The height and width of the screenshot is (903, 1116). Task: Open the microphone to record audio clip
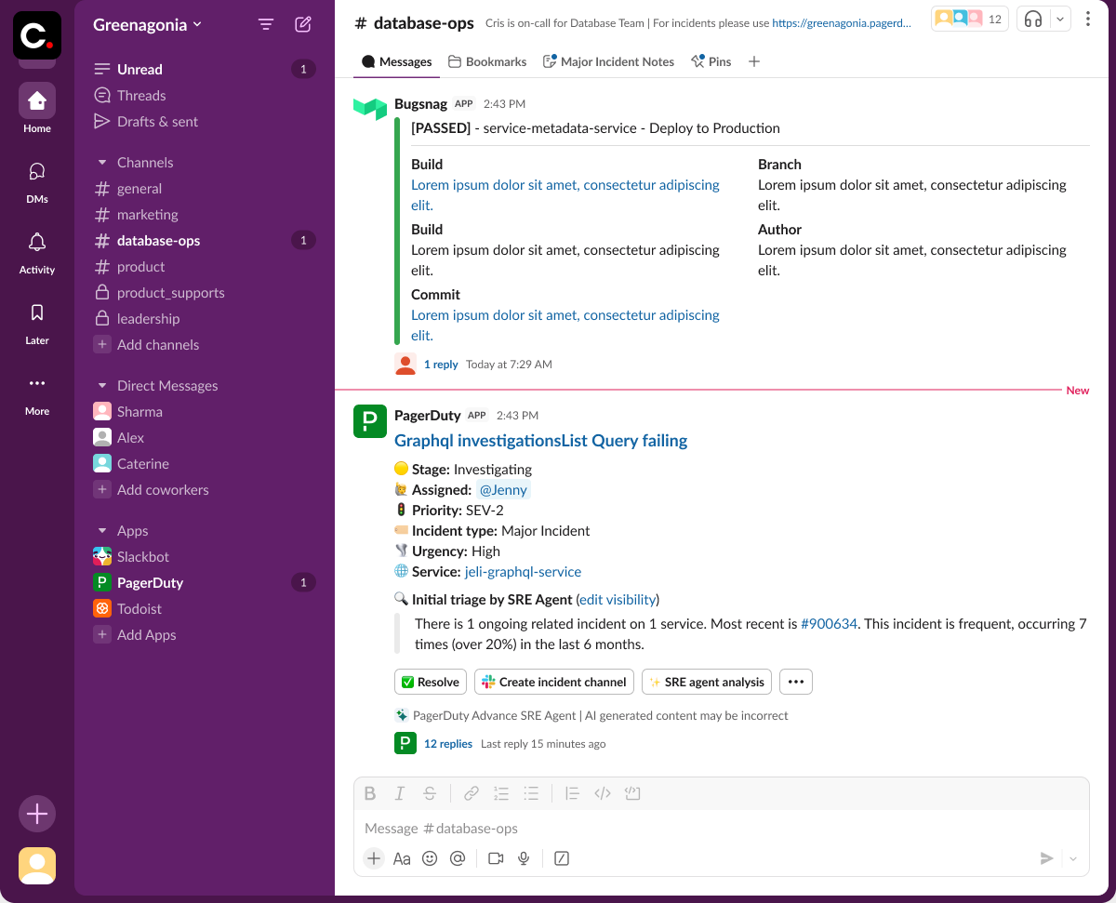point(524,858)
